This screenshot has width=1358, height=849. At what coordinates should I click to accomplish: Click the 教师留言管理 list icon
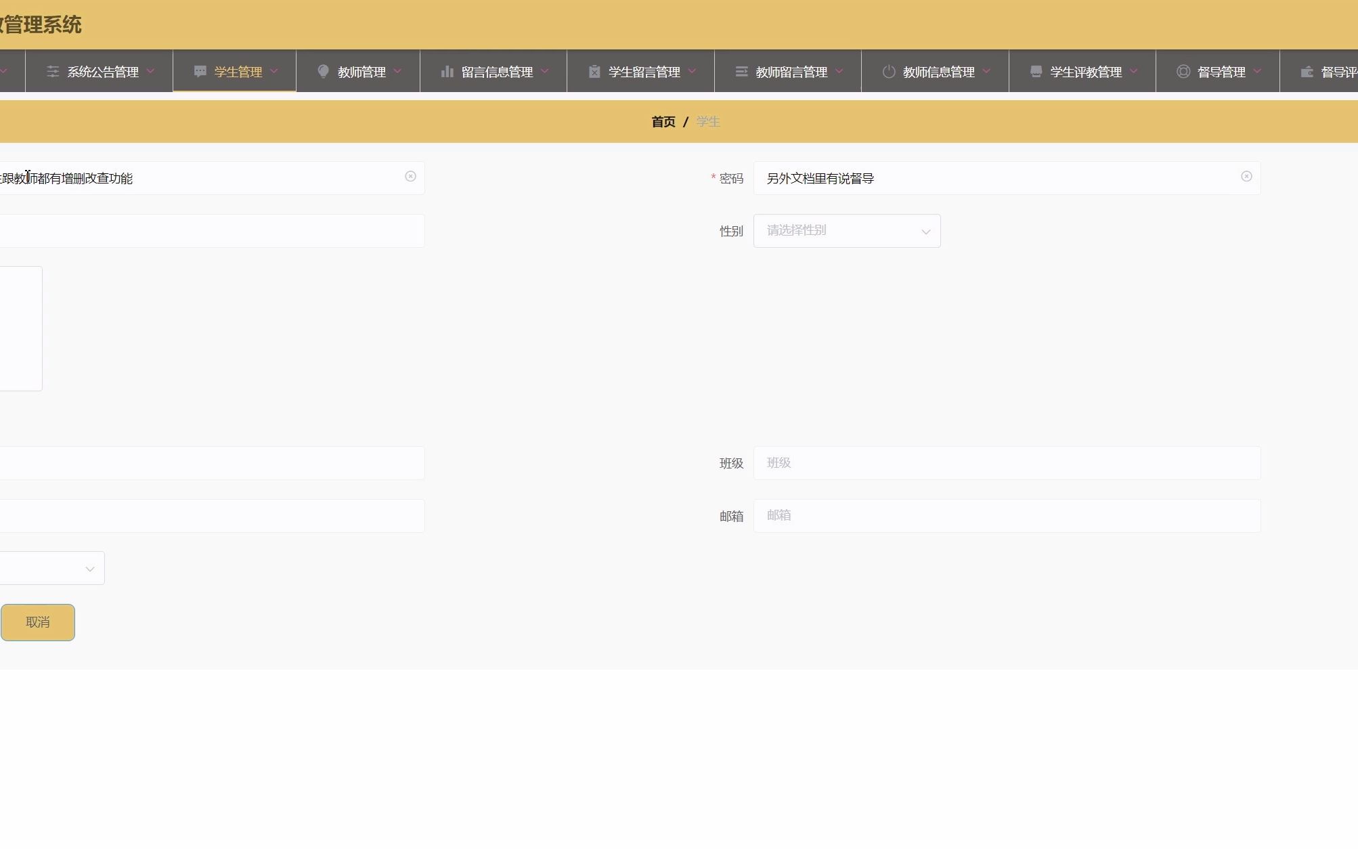(741, 72)
